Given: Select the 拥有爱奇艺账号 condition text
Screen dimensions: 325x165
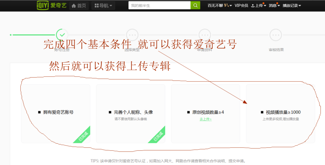Looking at the screenshot, I should click(58, 112).
